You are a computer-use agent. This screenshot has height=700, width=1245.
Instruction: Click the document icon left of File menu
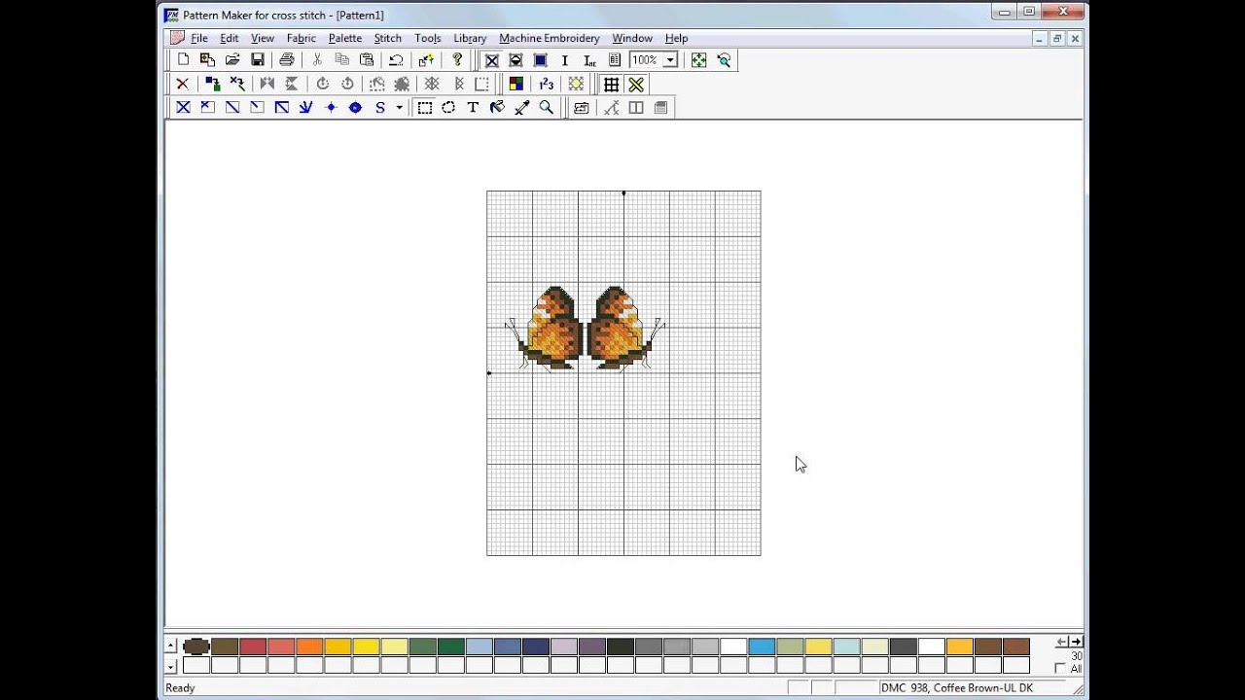[176, 38]
